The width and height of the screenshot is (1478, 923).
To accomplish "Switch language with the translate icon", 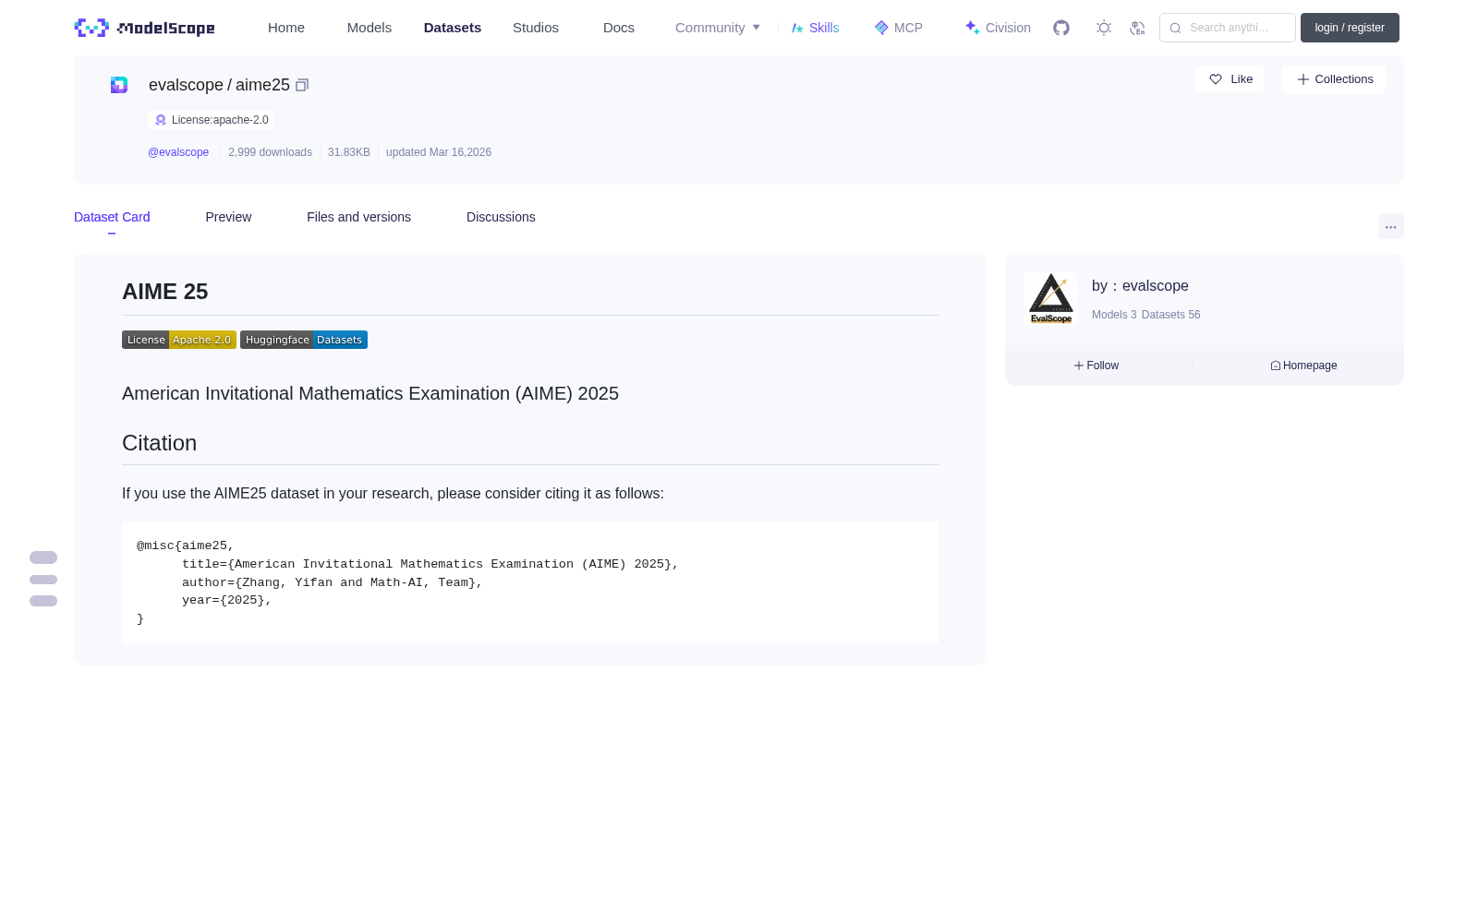I will pos(1137,28).
